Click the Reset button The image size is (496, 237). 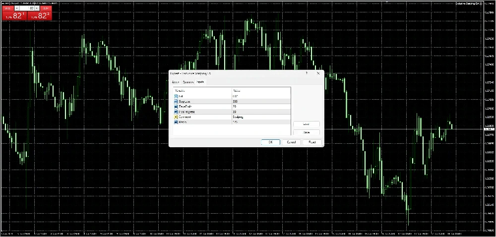click(x=312, y=142)
